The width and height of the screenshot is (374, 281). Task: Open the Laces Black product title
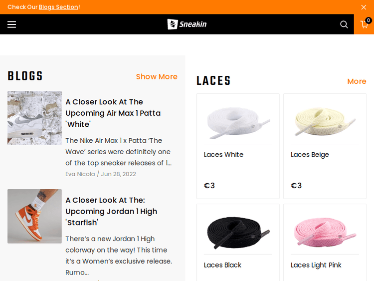tap(222, 265)
